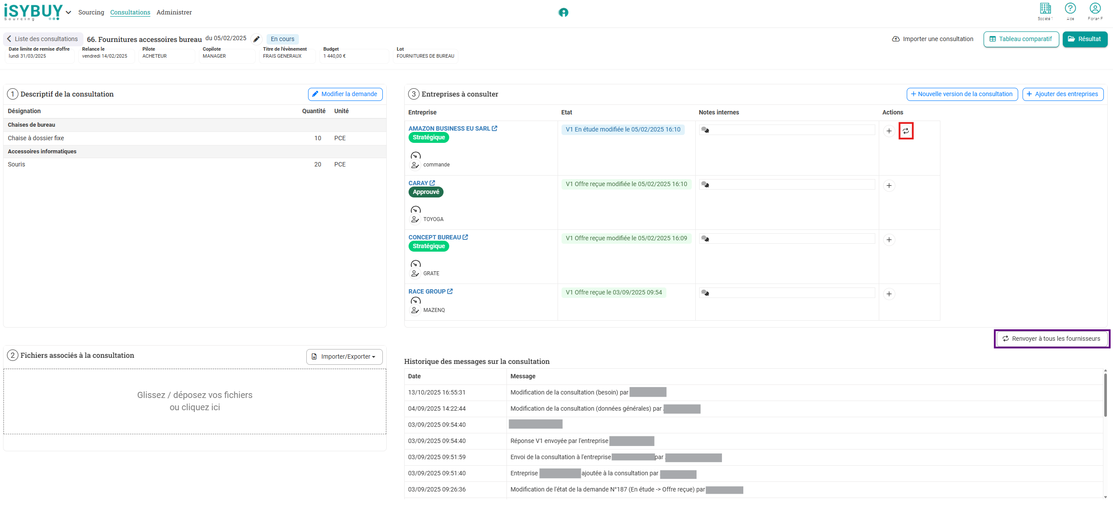1113x519 pixels.
Task: Click Modifier la demande
Action: (345, 94)
